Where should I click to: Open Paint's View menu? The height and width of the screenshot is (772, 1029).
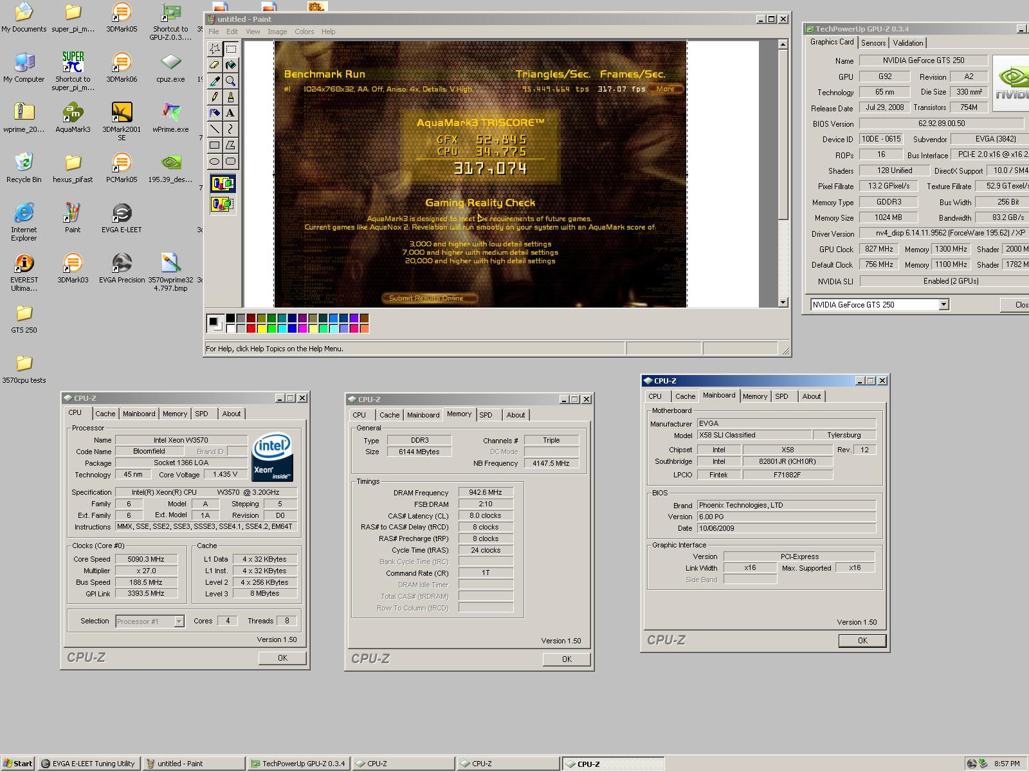[x=253, y=32]
